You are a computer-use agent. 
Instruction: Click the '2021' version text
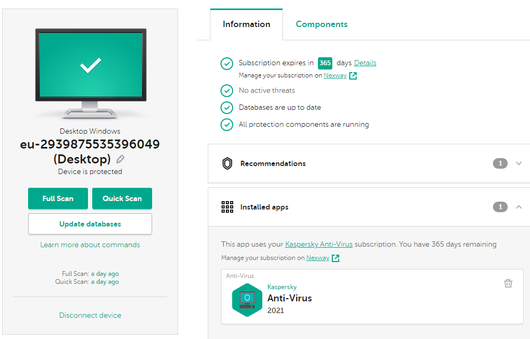pos(276,310)
